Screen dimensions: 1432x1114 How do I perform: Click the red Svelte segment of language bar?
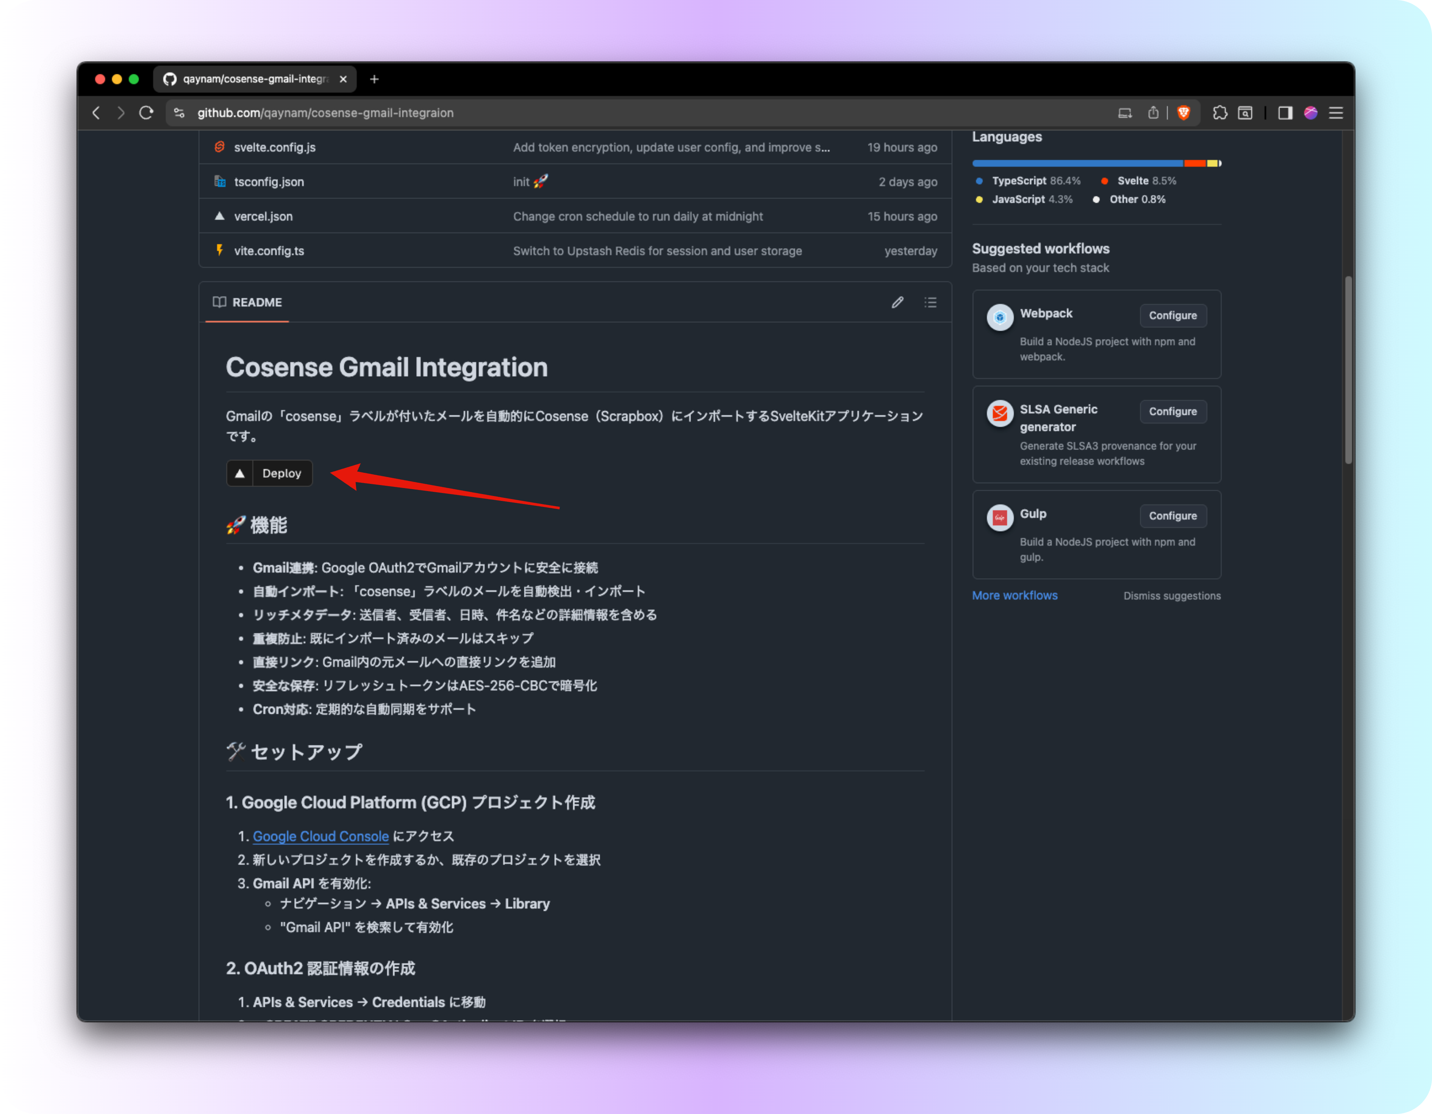[1194, 163]
